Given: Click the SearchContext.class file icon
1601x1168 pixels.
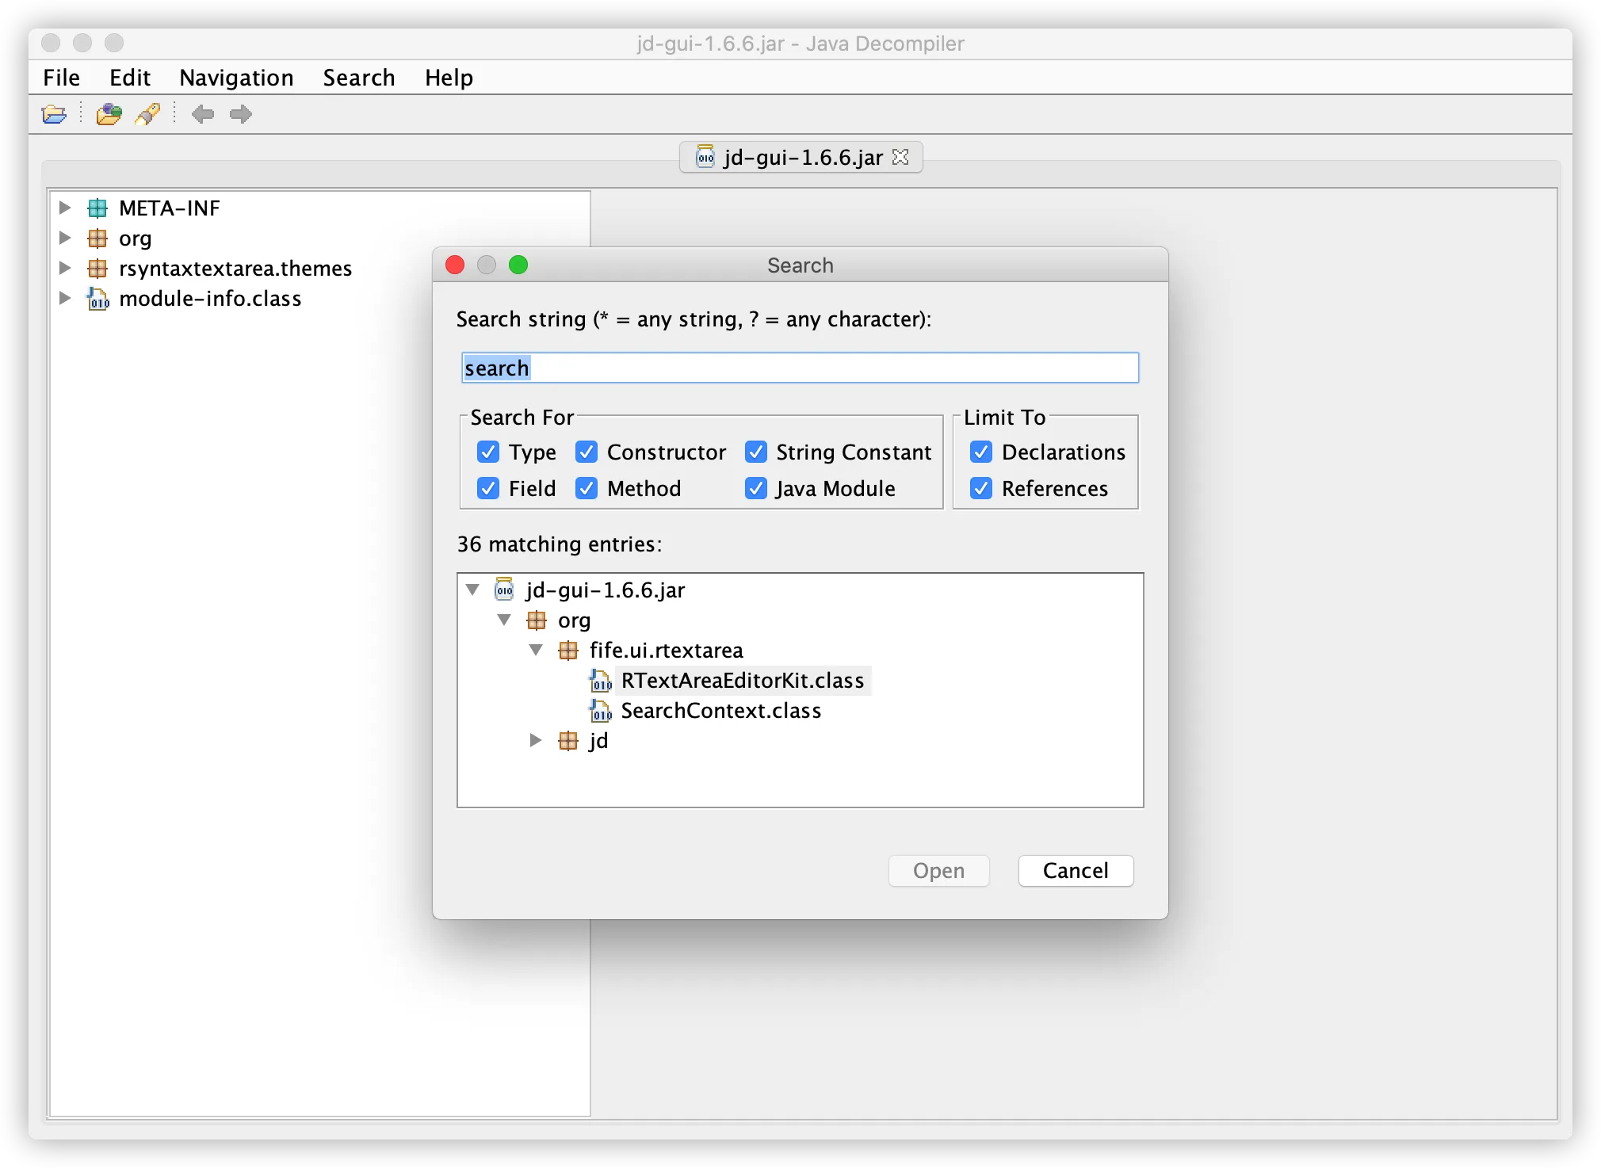Looking at the screenshot, I should coord(601,711).
